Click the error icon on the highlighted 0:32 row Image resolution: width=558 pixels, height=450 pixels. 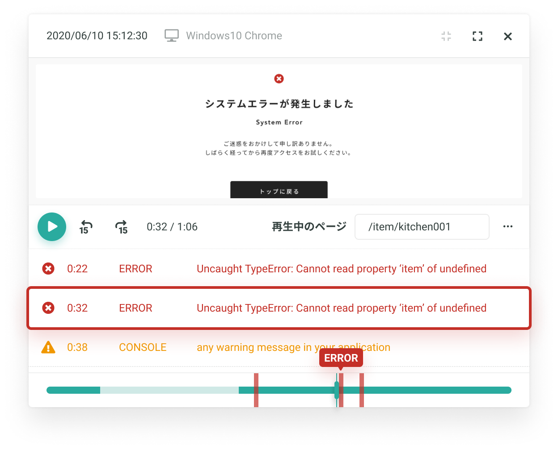(x=48, y=308)
